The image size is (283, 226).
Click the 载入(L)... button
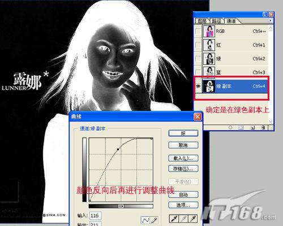[x=183, y=158]
